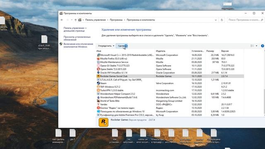Image resolution: width=265 pixels, height=149 pixels.
Task: Select the Кнопка Яндекс на панели задач icon
Action: [99, 108]
